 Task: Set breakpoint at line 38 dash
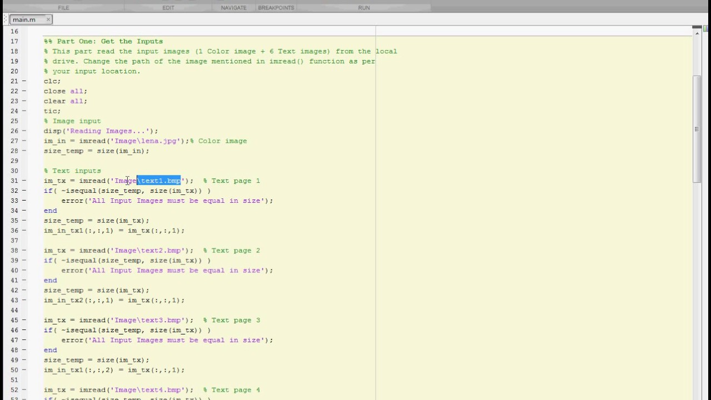click(x=24, y=251)
